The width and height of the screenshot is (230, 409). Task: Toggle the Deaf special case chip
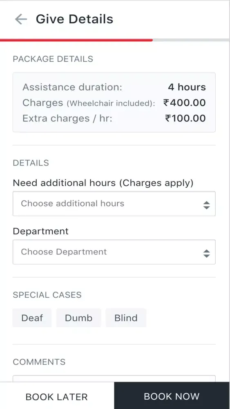(32, 318)
